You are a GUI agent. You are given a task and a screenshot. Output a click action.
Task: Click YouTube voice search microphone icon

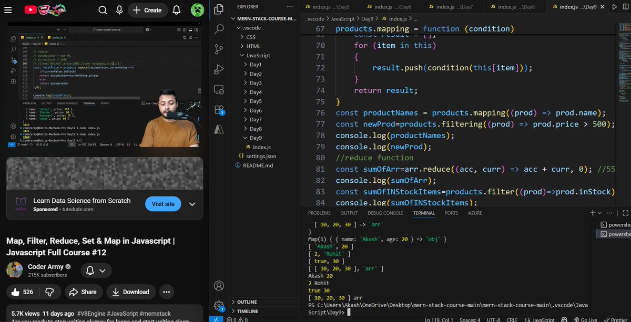pyautogui.click(x=119, y=10)
